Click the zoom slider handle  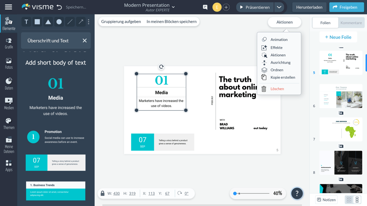235,194
